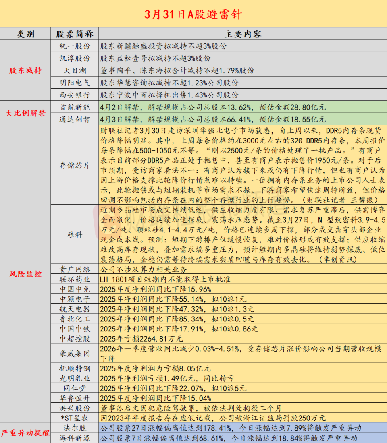
Task: Select the 主要内容 column header
Action: [243, 33]
